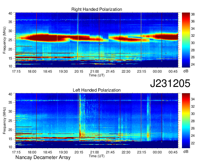Click the 23:15 time tick on Right Handed plot
This screenshot has height=161, width=198.
coord(142,71)
